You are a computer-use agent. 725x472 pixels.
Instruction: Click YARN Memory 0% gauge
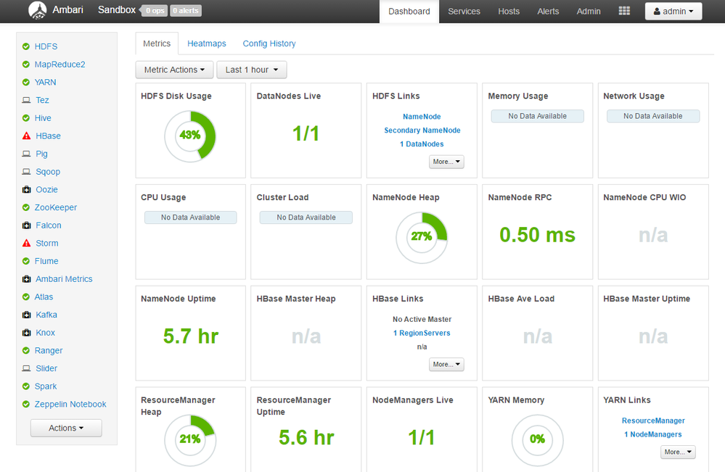click(537, 439)
